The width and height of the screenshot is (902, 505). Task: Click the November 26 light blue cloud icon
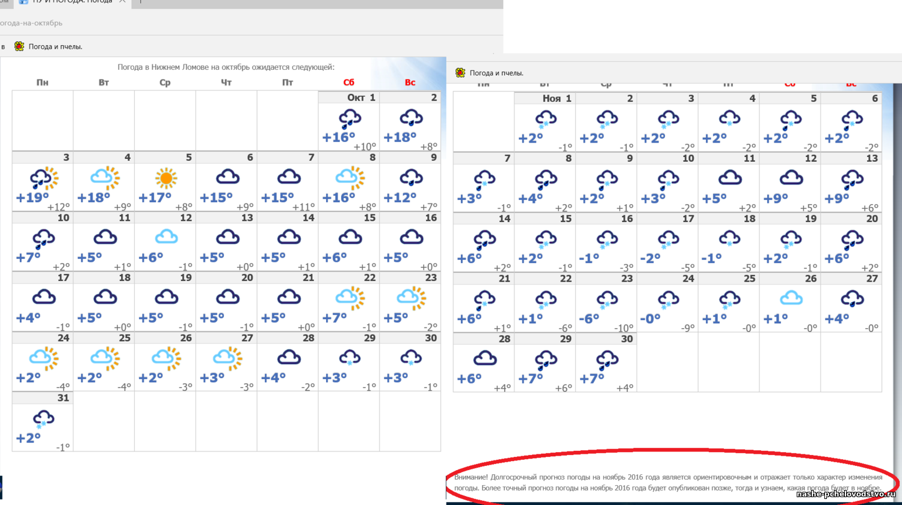pyautogui.click(x=791, y=298)
